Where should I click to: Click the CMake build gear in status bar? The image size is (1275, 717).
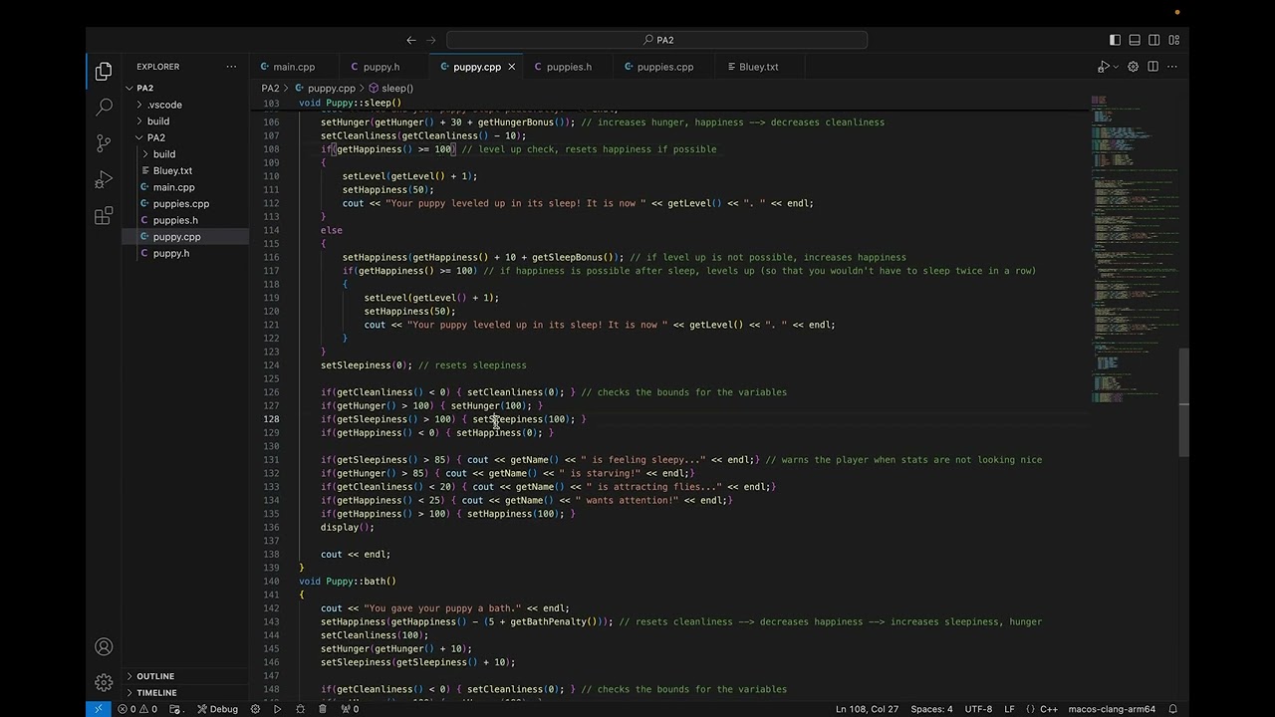coord(255,709)
